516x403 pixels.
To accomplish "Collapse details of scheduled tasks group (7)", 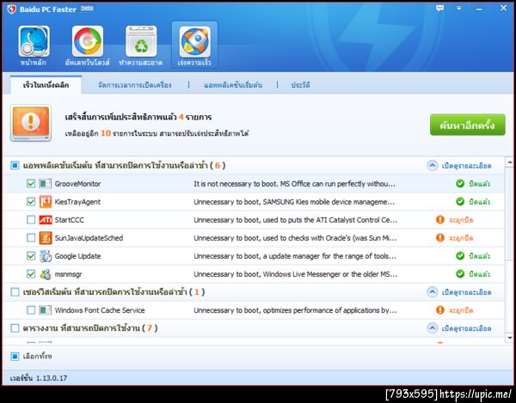I will click(458, 328).
